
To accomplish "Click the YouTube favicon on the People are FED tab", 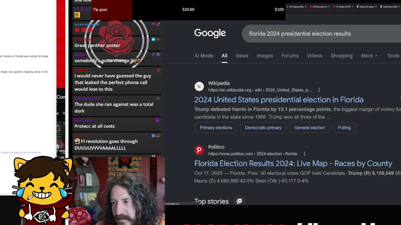I will (x=334, y=7).
